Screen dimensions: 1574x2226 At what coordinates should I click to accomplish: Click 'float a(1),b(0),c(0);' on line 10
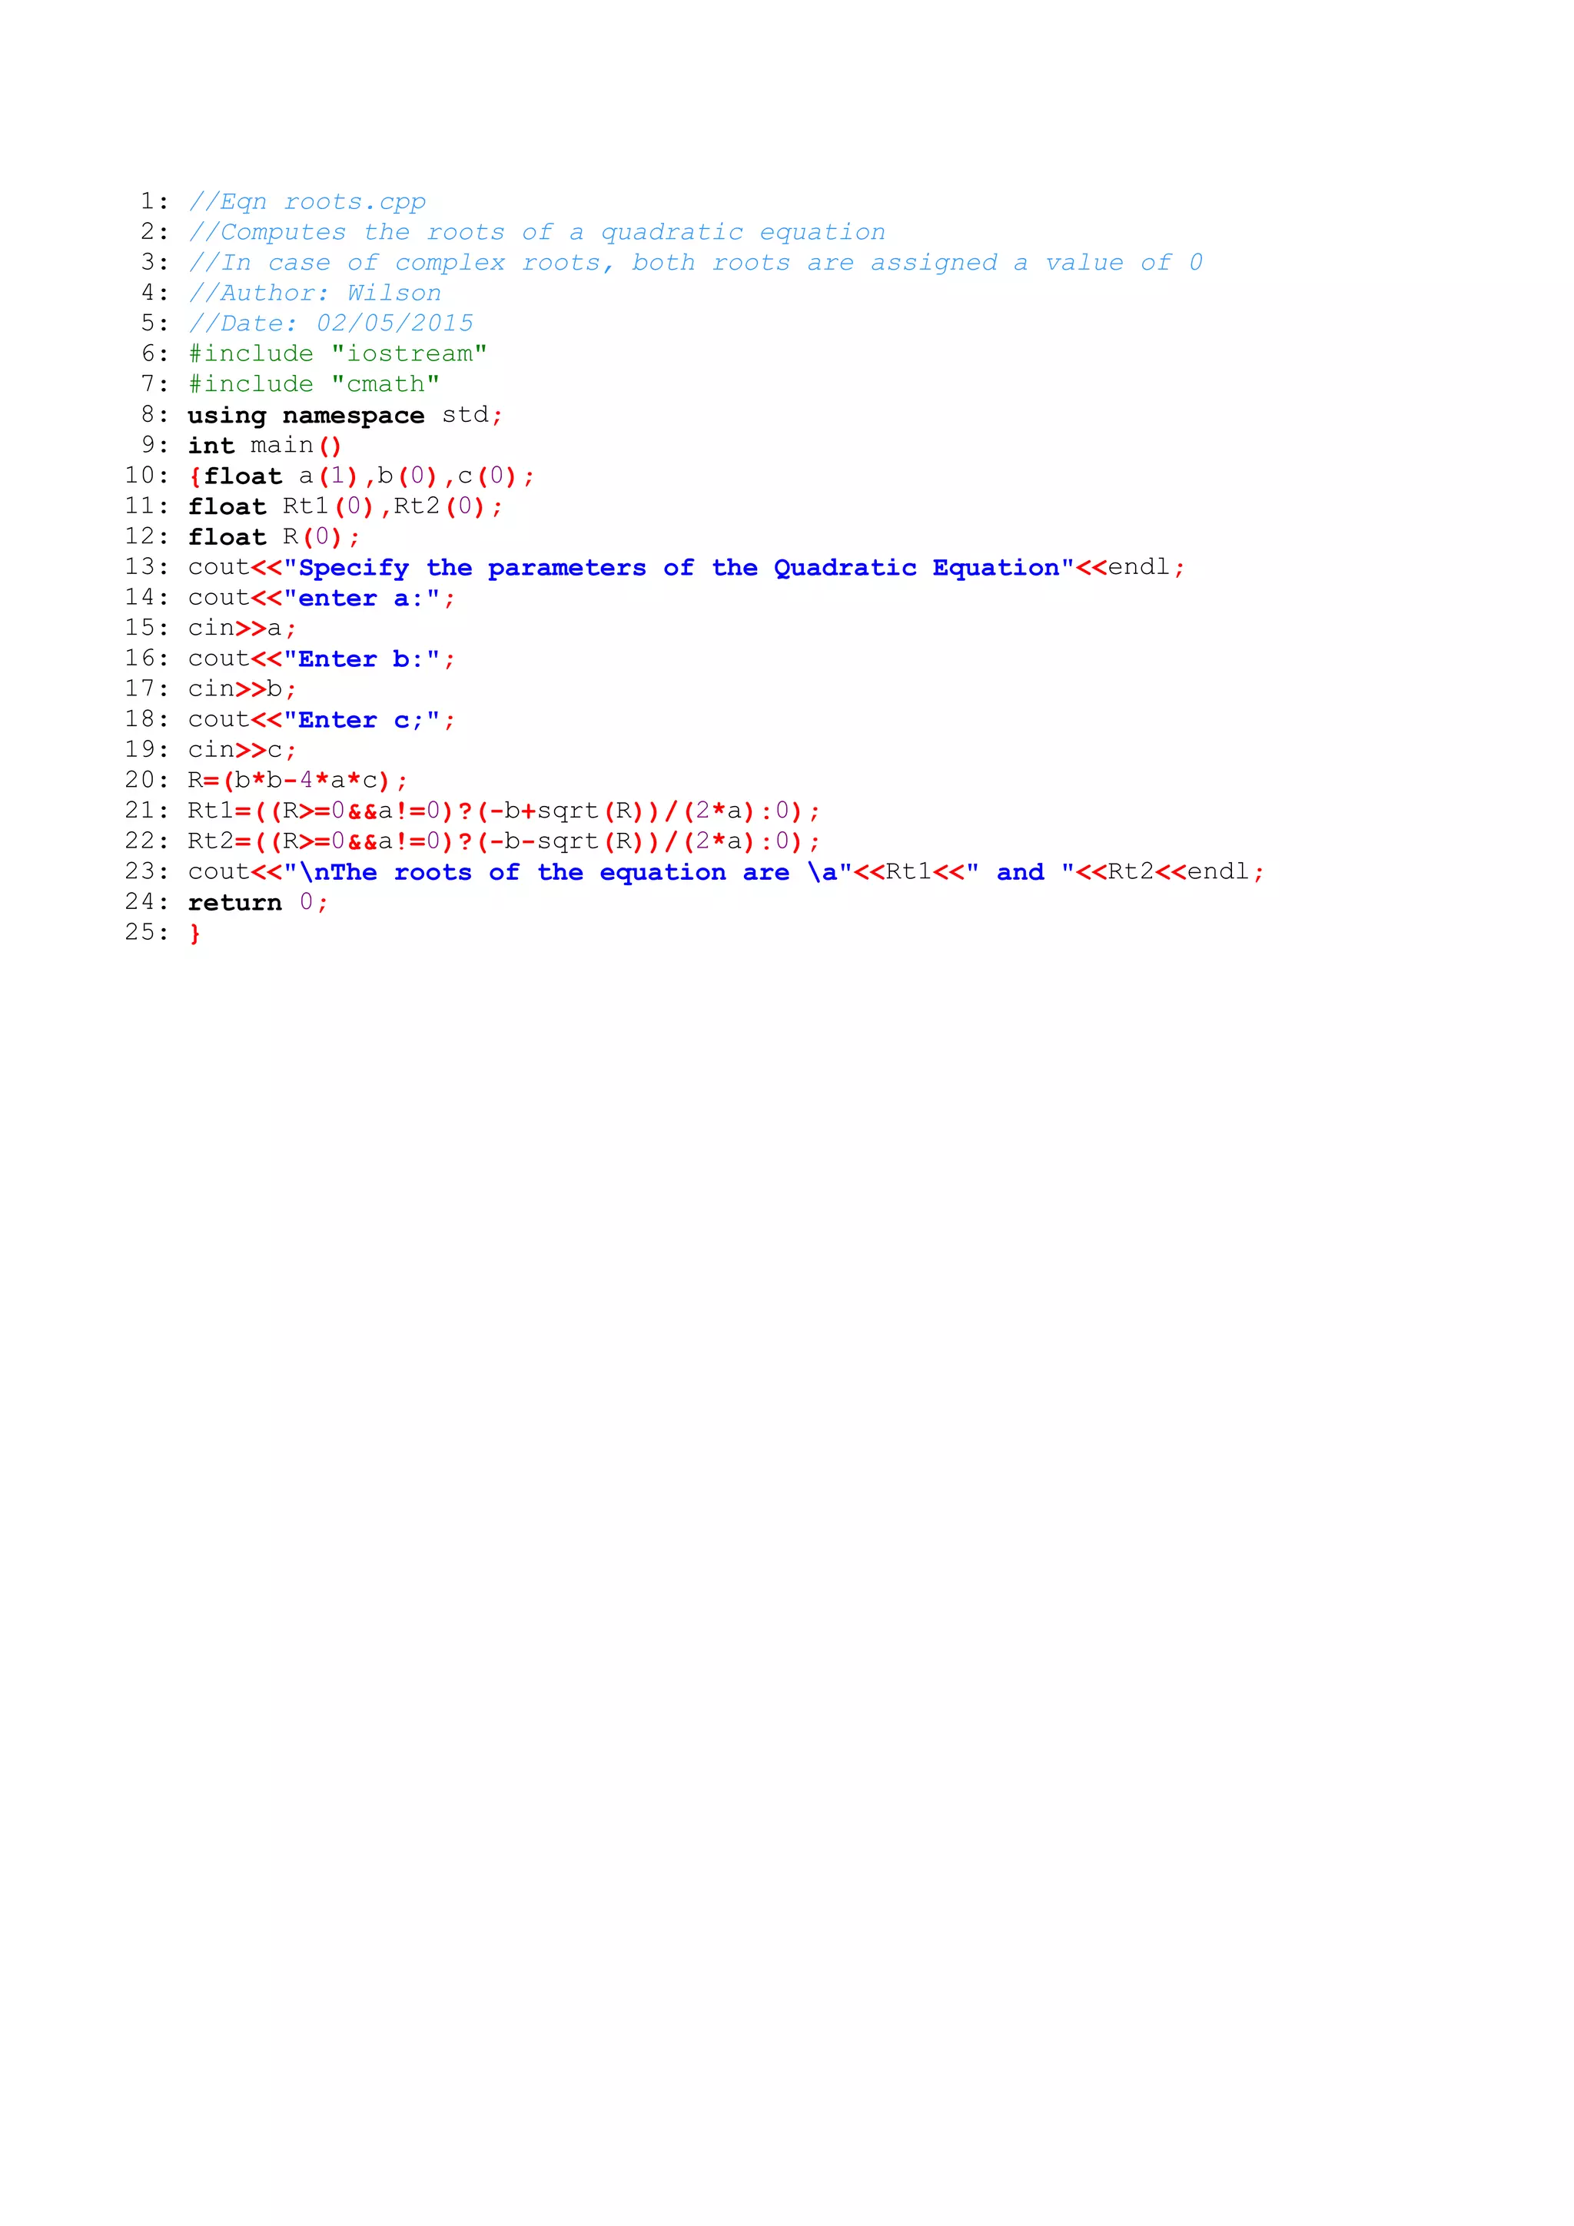click(x=360, y=476)
